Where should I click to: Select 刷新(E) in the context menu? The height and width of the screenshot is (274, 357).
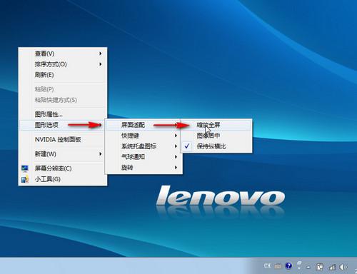click(63, 75)
